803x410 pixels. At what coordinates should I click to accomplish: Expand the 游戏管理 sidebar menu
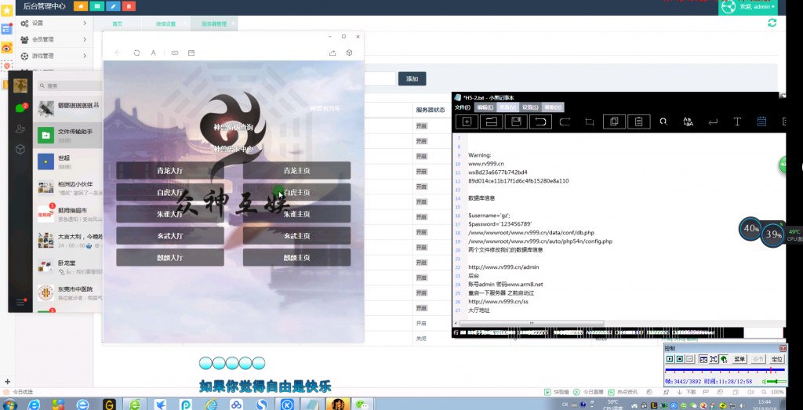[53, 56]
